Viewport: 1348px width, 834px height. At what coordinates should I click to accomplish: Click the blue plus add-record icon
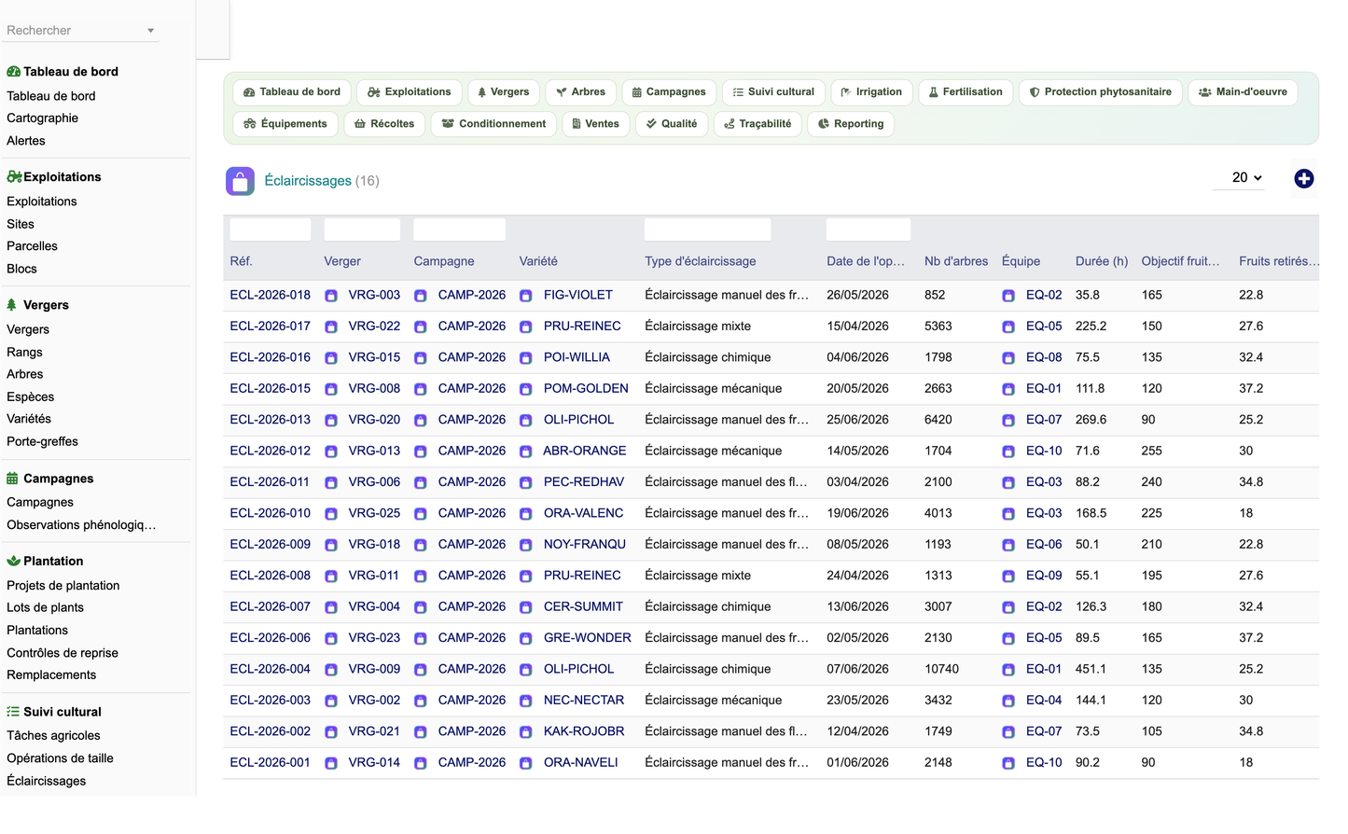click(x=1303, y=178)
